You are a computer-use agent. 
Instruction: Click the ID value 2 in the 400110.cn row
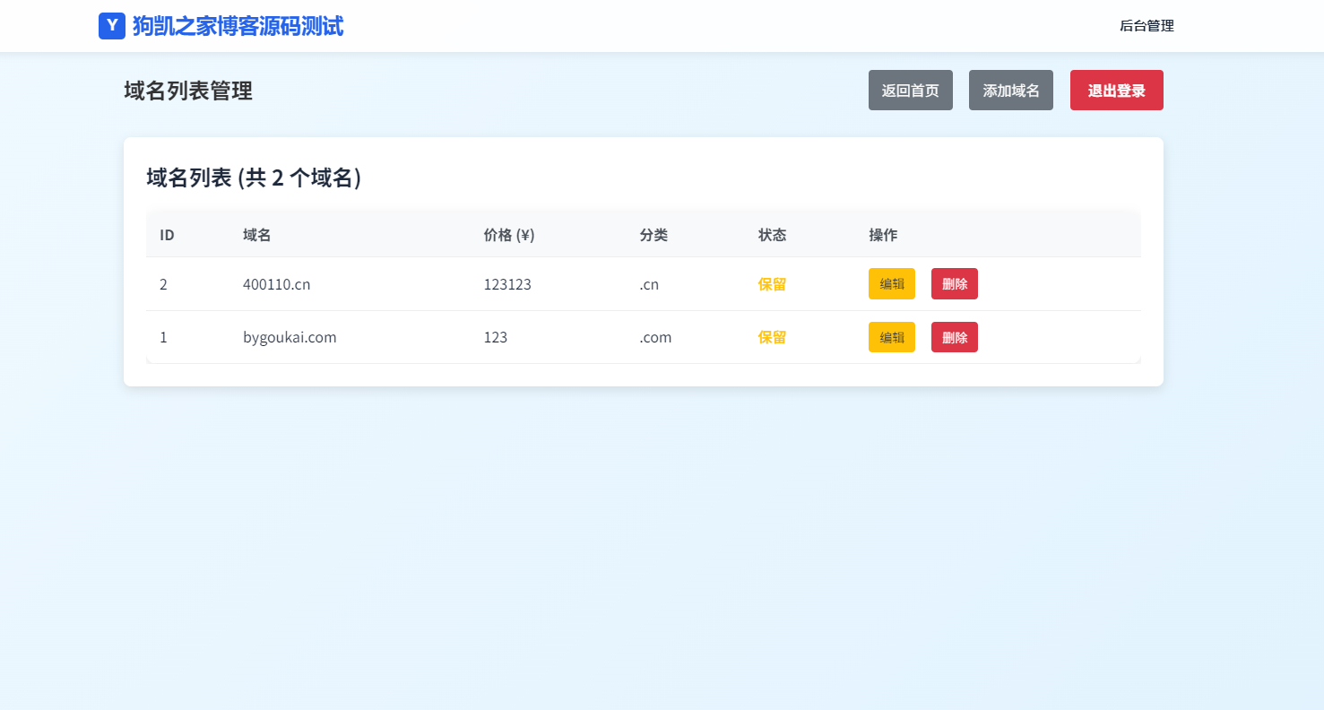[163, 284]
